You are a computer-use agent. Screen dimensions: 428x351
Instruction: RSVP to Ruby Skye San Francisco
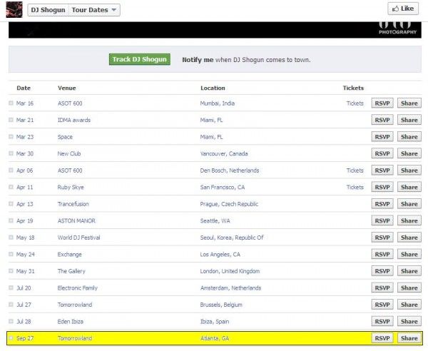pos(382,187)
